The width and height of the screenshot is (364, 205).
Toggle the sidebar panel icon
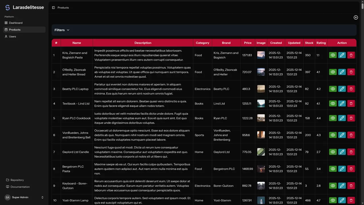click(x=53, y=8)
